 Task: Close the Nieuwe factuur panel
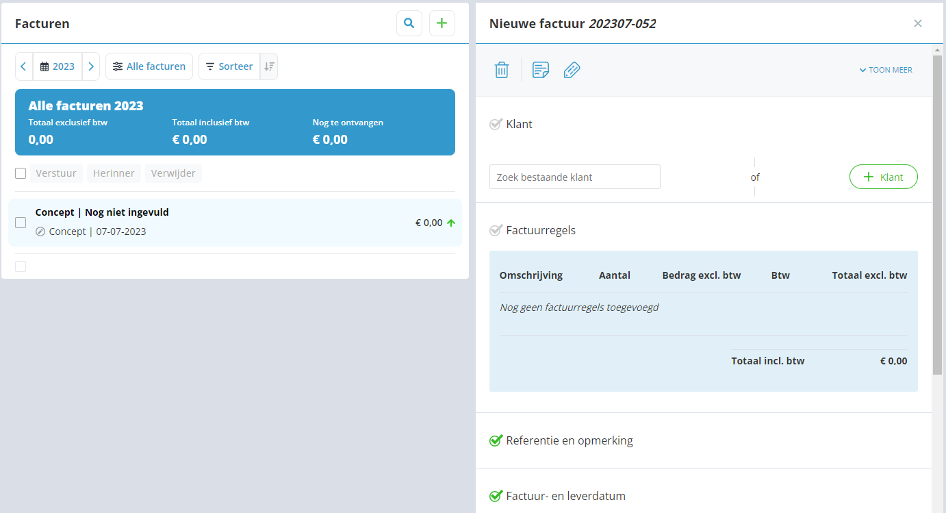point(917,23)
